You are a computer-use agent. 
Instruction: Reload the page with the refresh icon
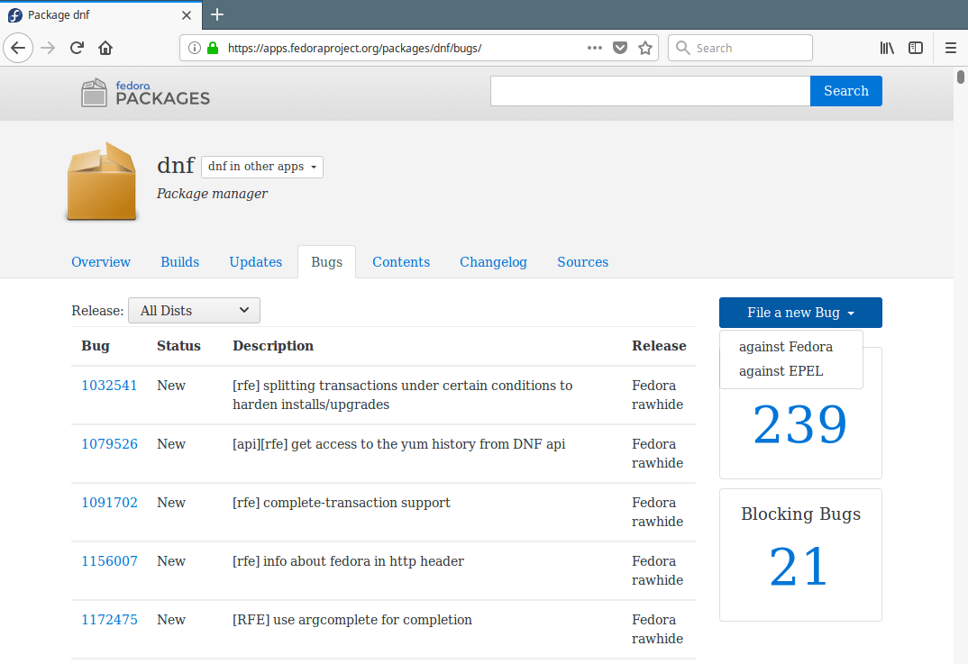[x=78, y=48]
